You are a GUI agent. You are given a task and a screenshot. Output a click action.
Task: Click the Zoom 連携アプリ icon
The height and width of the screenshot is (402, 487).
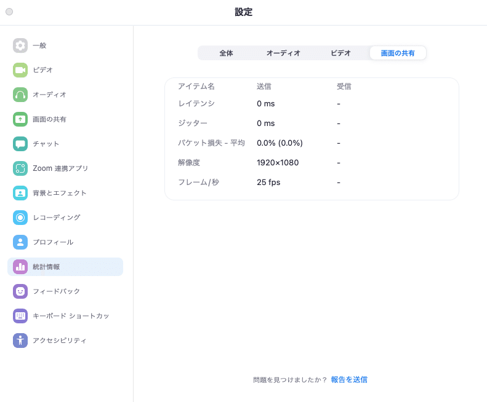tap(20, 168)
